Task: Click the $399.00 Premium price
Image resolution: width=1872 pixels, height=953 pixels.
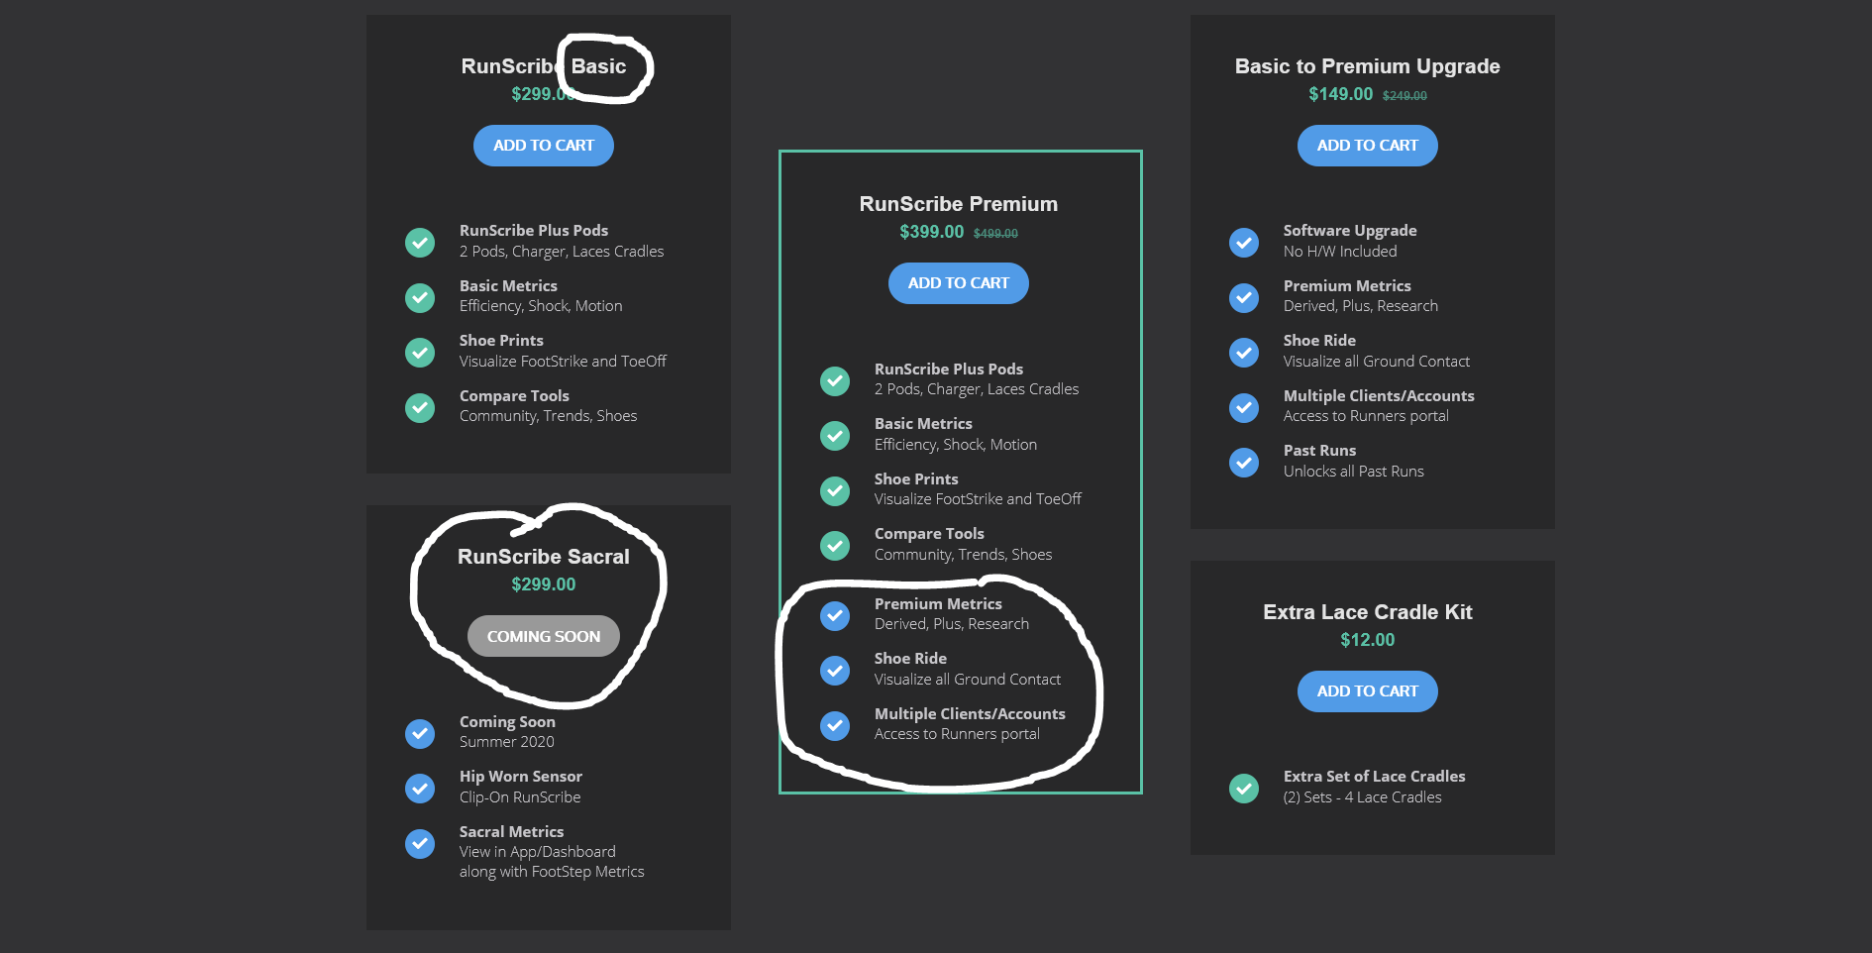Action: (932, 232)
